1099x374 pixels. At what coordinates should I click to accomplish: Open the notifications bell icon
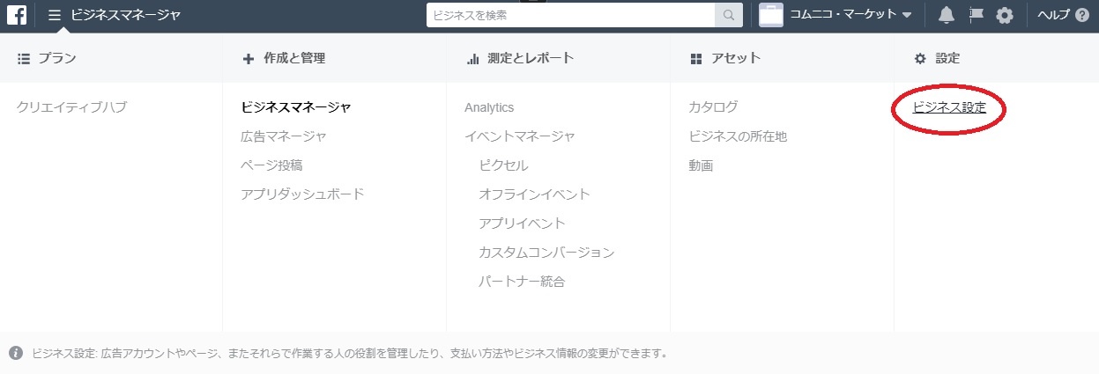tap(947, 15)
